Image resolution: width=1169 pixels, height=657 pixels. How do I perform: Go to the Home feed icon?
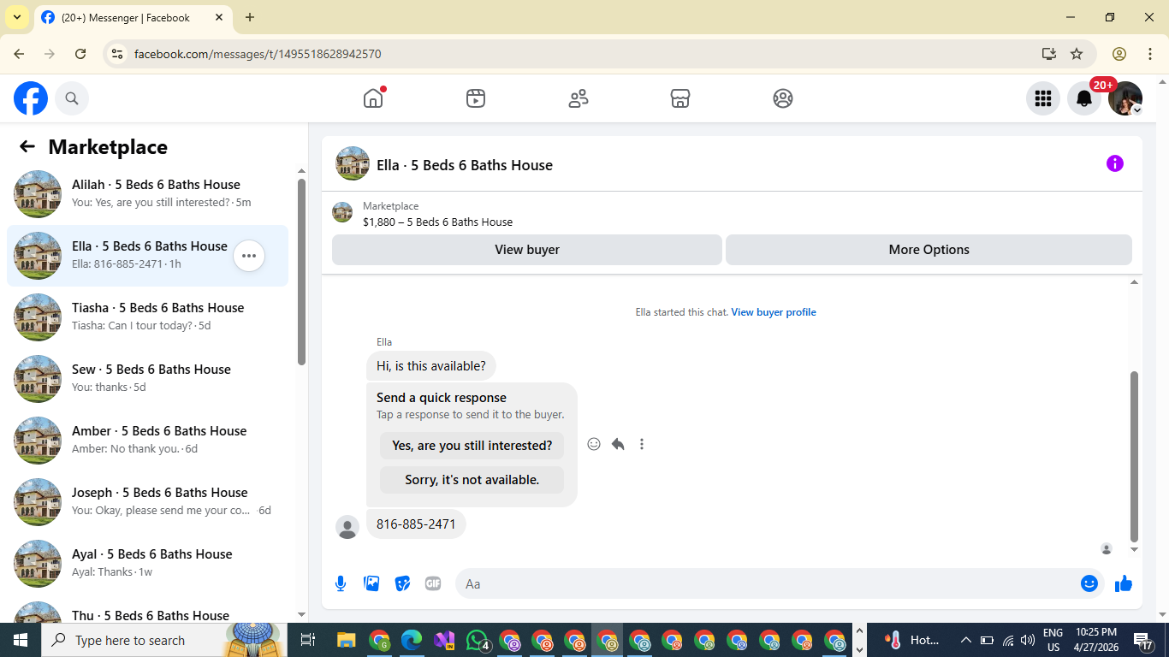tap(373, 98)
